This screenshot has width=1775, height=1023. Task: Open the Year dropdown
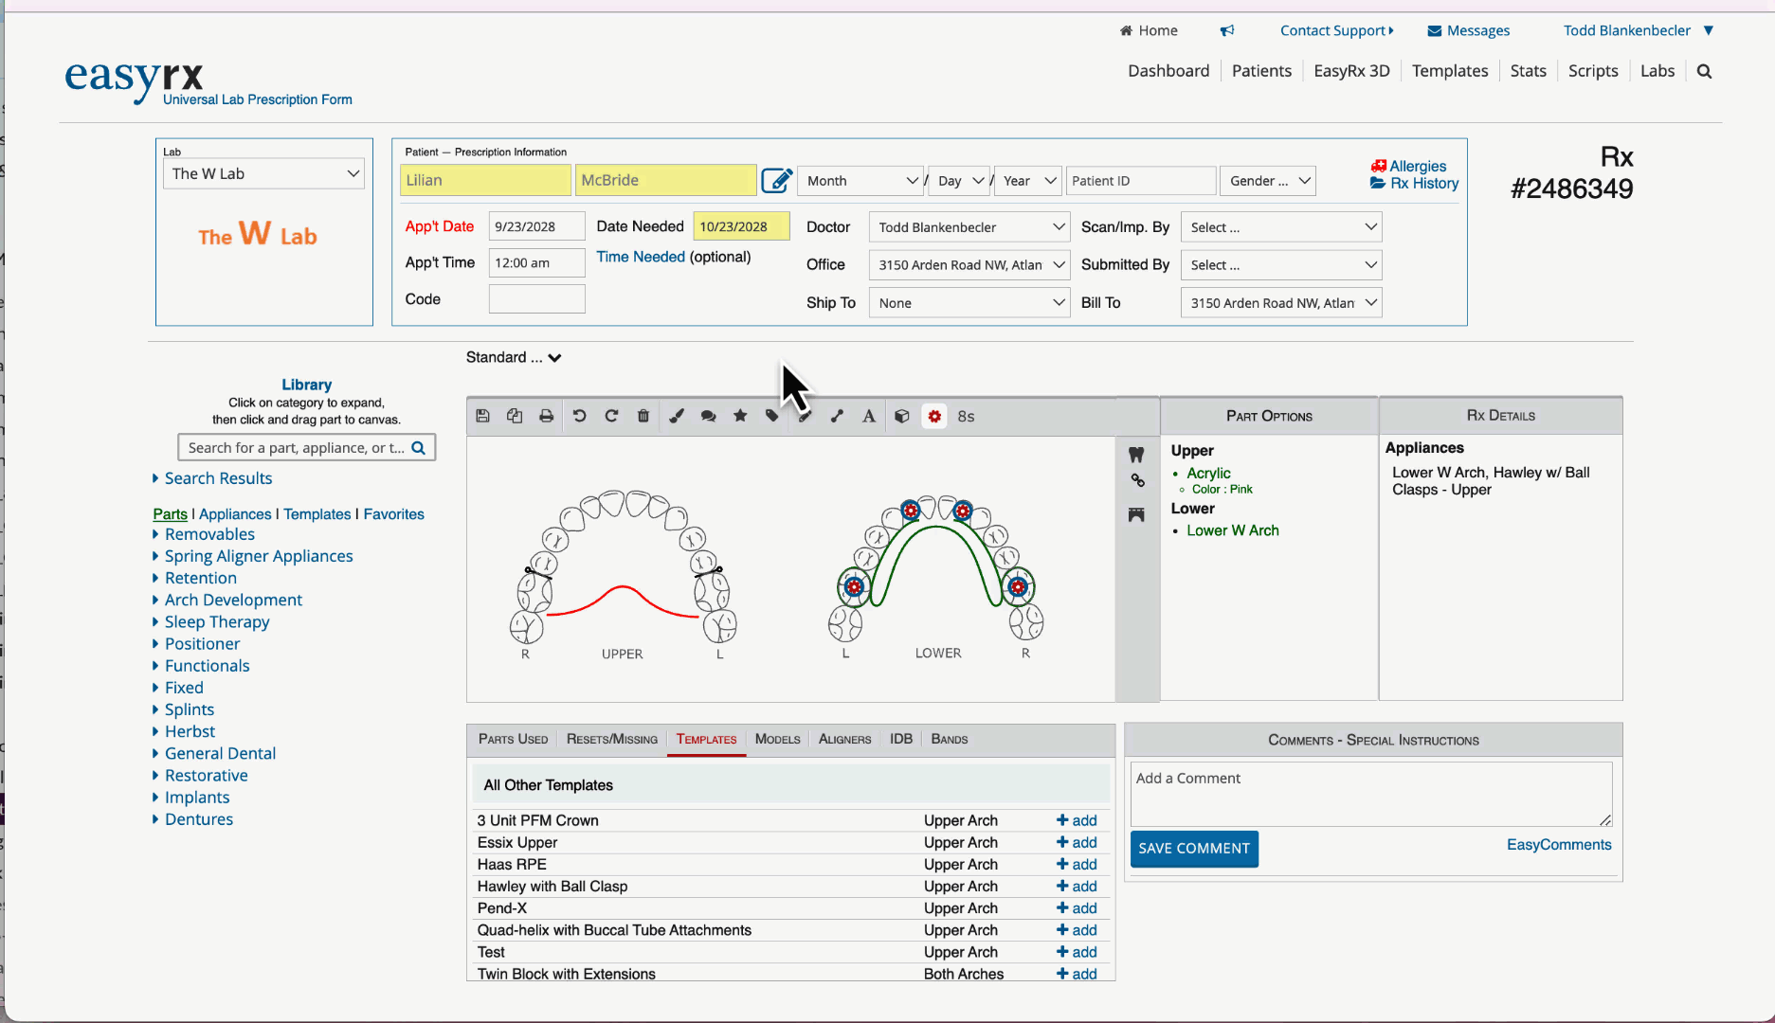coord(1028,181)
